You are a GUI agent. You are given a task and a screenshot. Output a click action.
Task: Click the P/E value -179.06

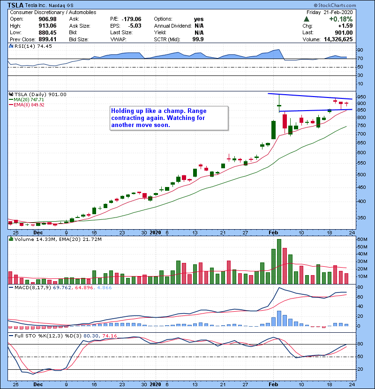point(131,19)
